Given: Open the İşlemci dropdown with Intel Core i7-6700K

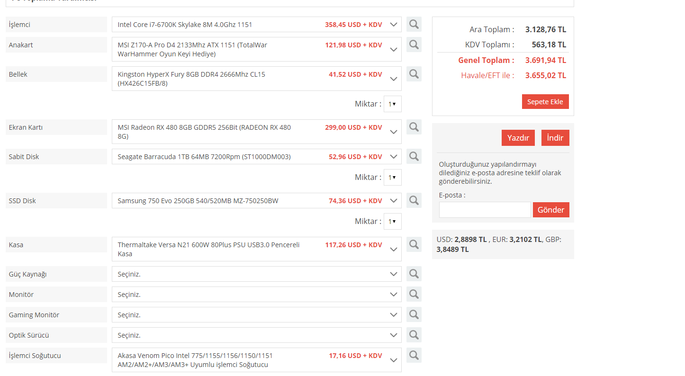Looking at the screenshot, I should (x=257, y=25).
